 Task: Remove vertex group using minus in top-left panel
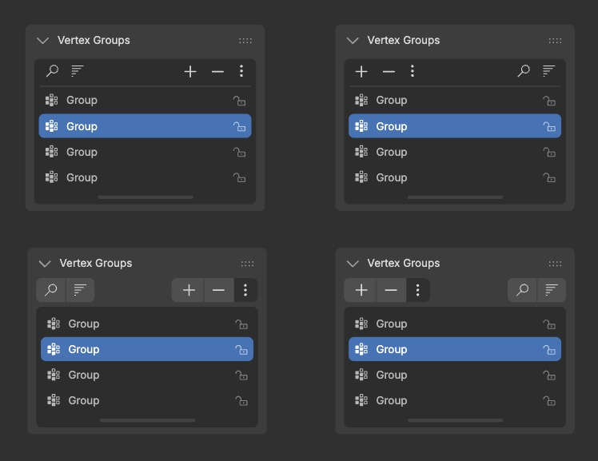coord(217,71)
